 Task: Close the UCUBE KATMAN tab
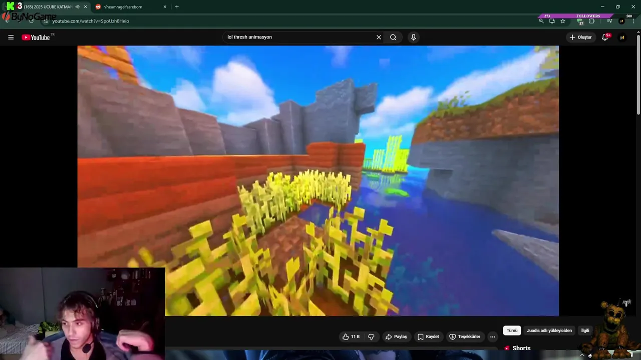86,7
